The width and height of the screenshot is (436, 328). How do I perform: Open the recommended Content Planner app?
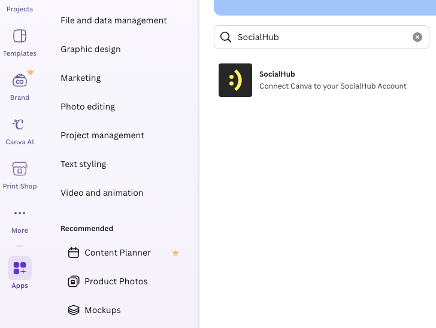(x=117, y=253)
